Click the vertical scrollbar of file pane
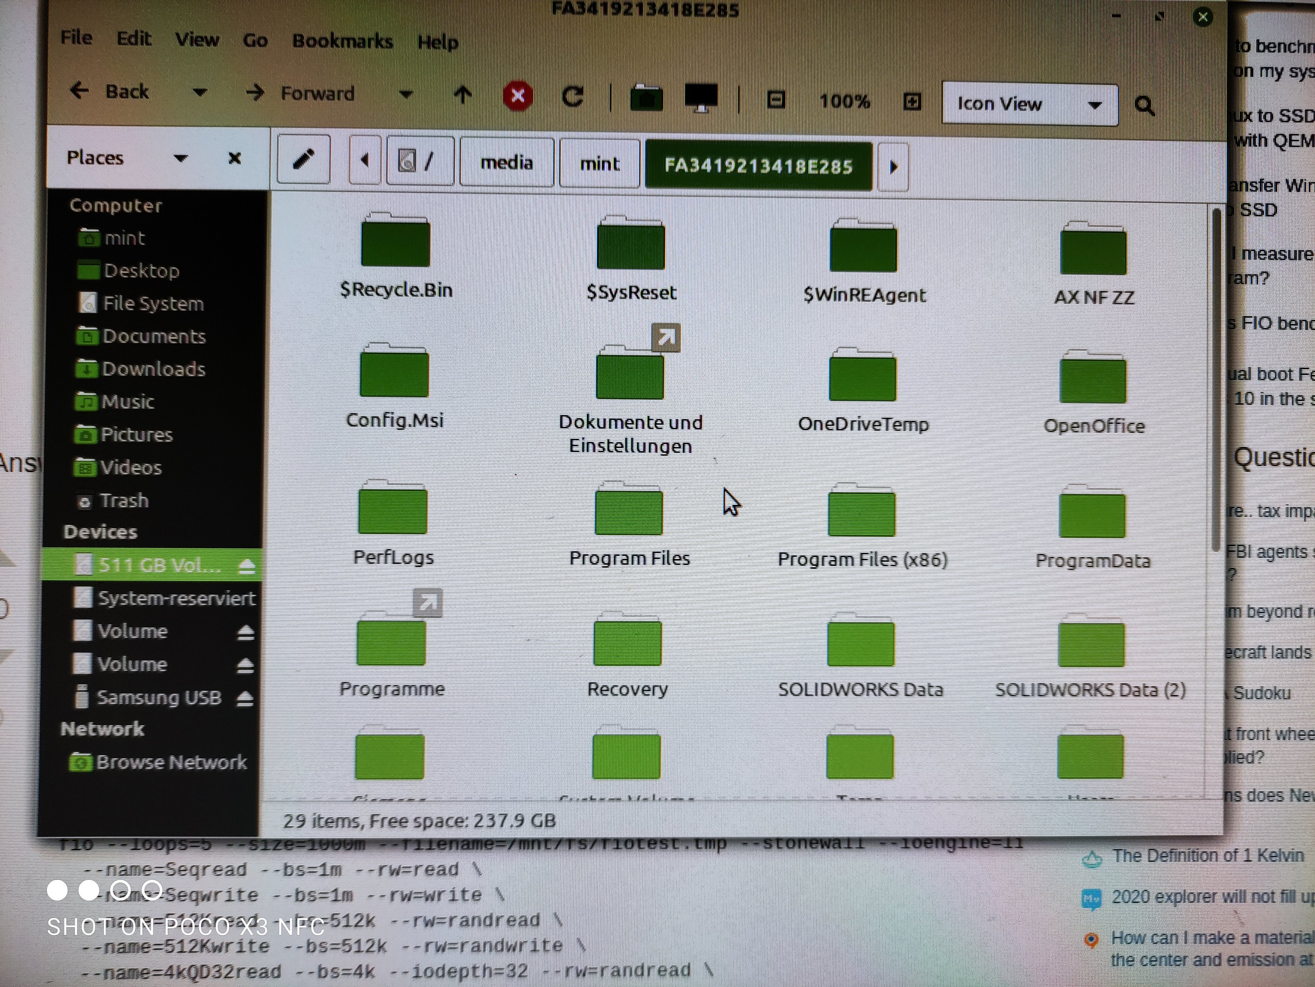 (1216, 380)
